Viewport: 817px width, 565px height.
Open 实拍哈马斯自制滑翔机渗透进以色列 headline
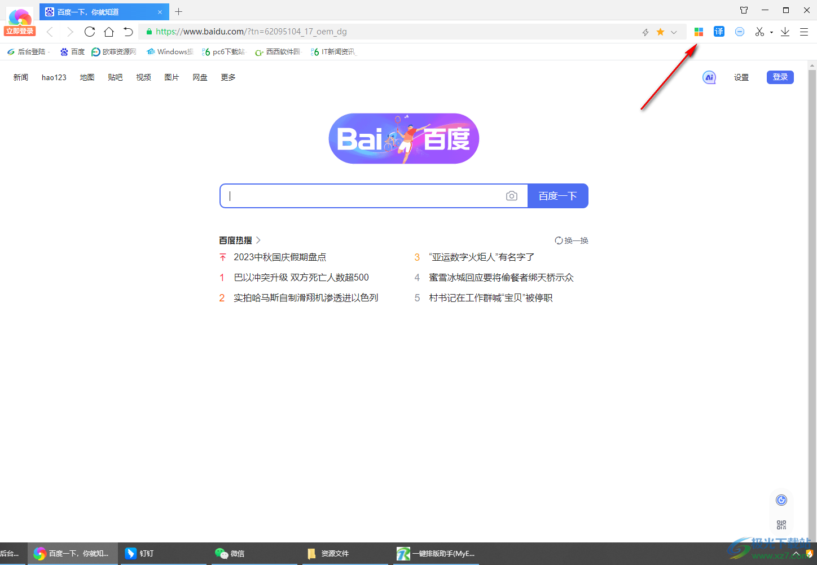coord(306,298)
